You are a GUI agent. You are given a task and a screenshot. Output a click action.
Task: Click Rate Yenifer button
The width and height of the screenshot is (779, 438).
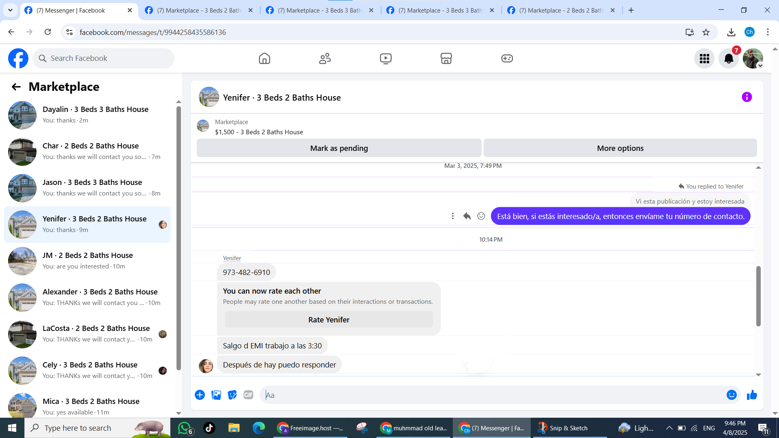[329, 320]
